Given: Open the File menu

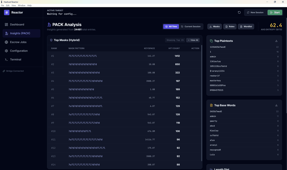Looking at the screenshot, I should pyautogui.click(x=3, y=6).
